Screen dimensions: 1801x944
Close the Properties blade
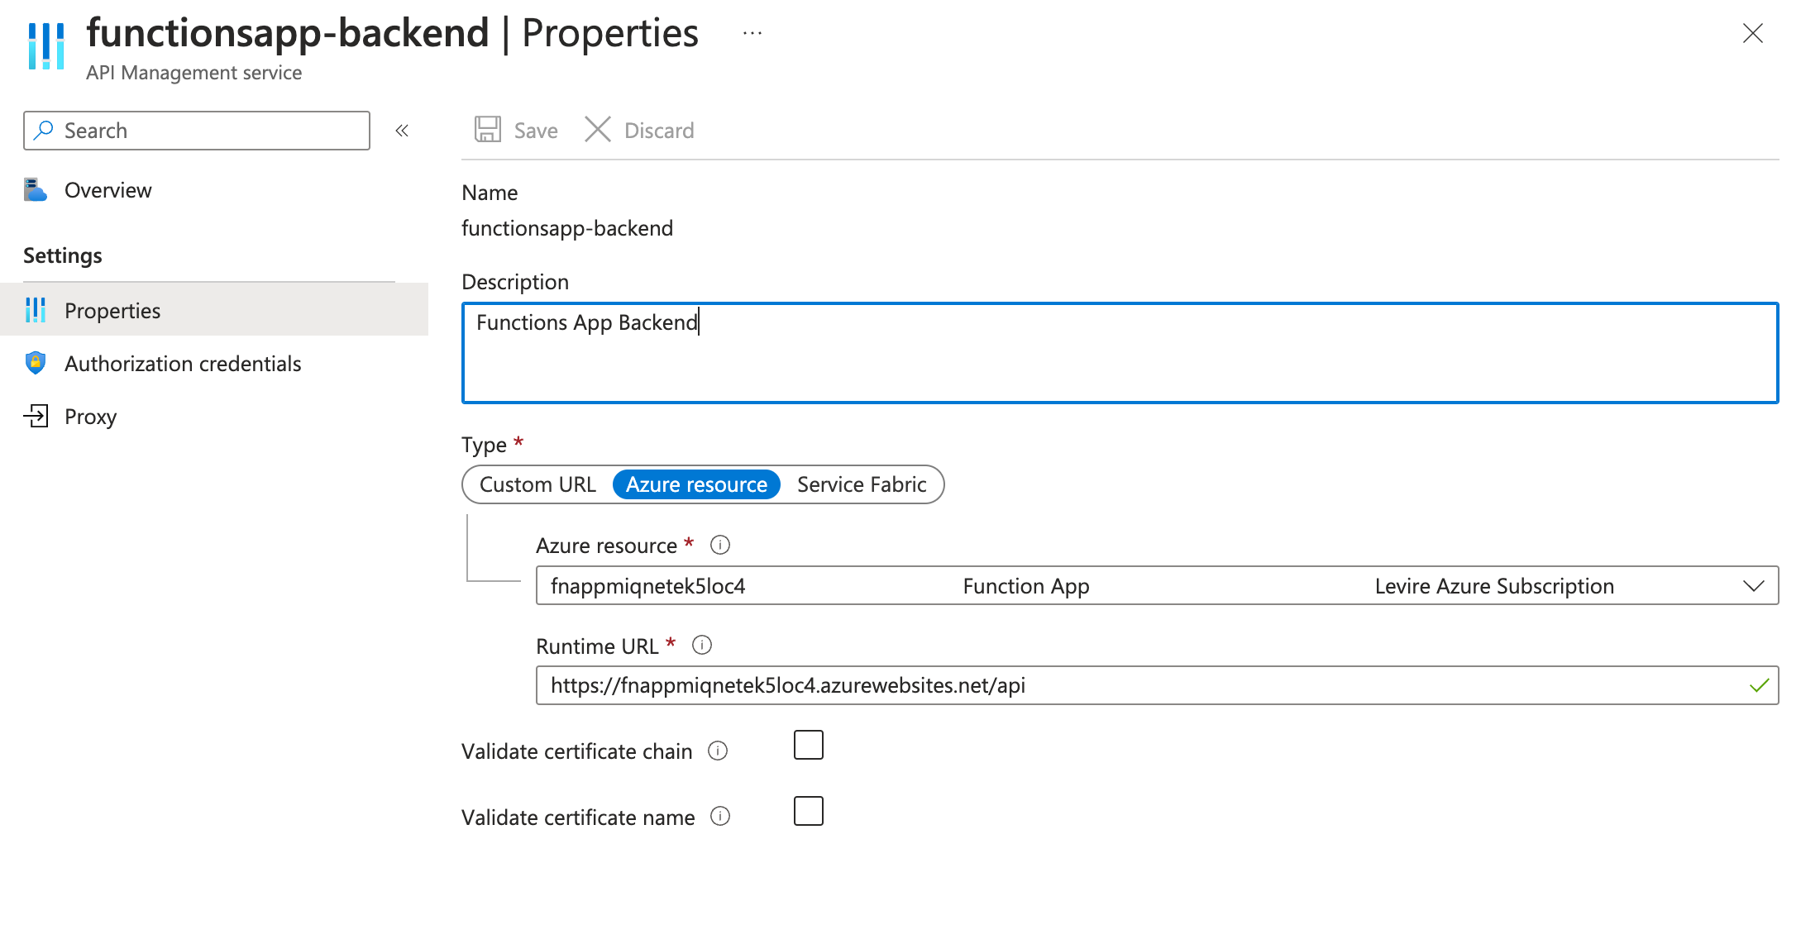coord(1753,33)
